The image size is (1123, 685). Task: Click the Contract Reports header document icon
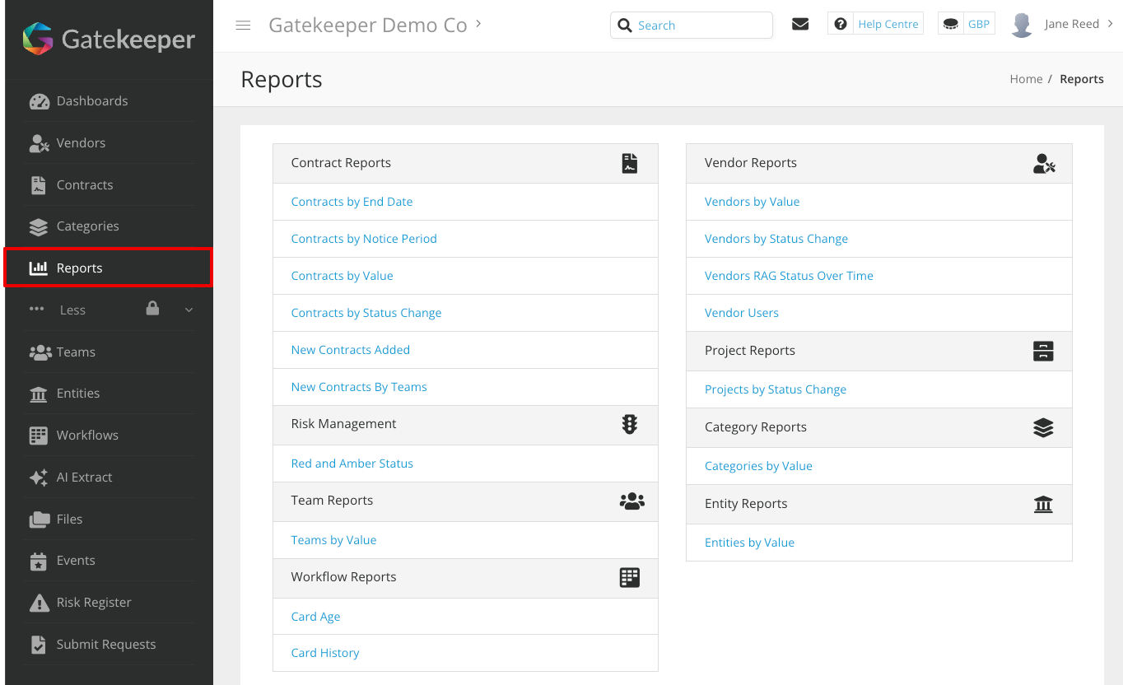point(630,163)
